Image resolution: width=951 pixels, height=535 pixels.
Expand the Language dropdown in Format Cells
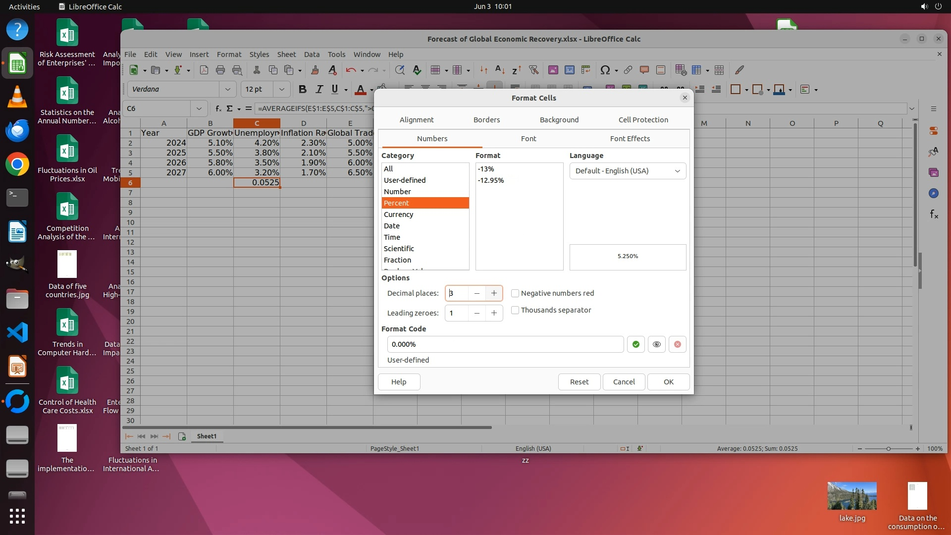628,171
